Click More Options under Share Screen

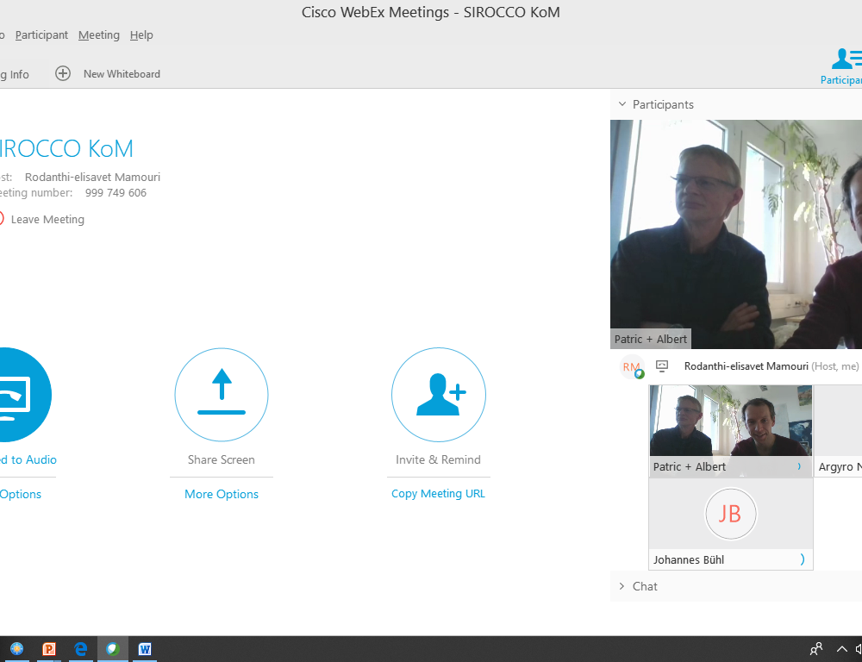click(x=222, y=494)
